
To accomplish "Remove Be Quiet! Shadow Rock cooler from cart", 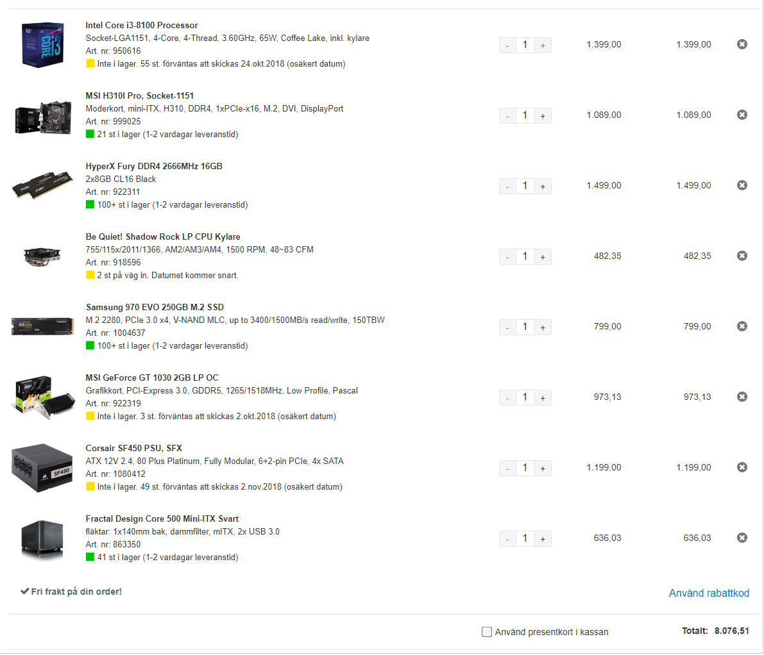I will pyautogui.click(x=742, y=256).
